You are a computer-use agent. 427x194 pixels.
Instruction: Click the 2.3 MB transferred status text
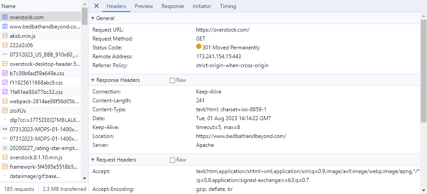coord(64,189)
